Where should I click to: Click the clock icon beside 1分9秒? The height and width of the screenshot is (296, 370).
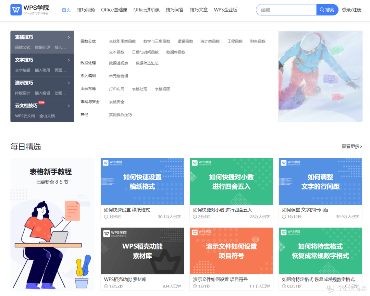(106, 217)
